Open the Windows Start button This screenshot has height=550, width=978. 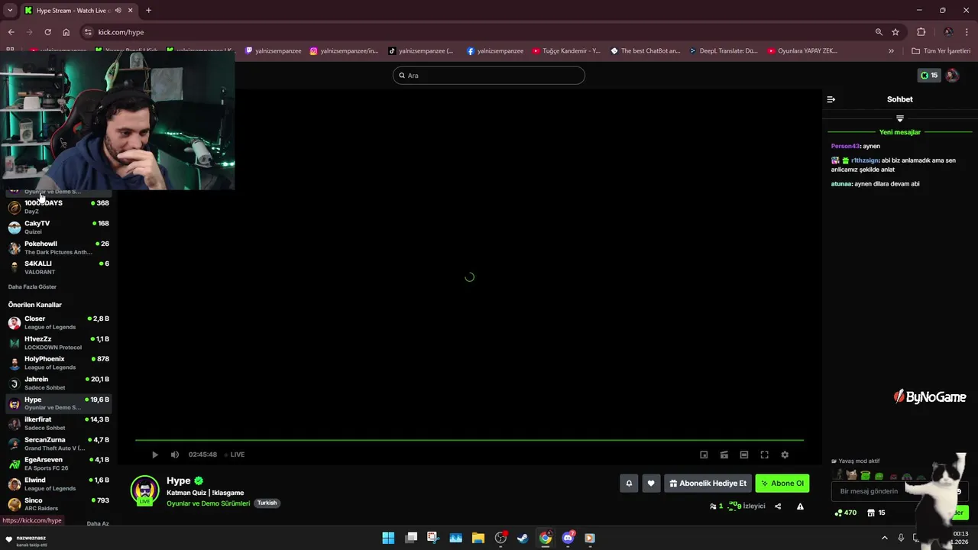388,538
